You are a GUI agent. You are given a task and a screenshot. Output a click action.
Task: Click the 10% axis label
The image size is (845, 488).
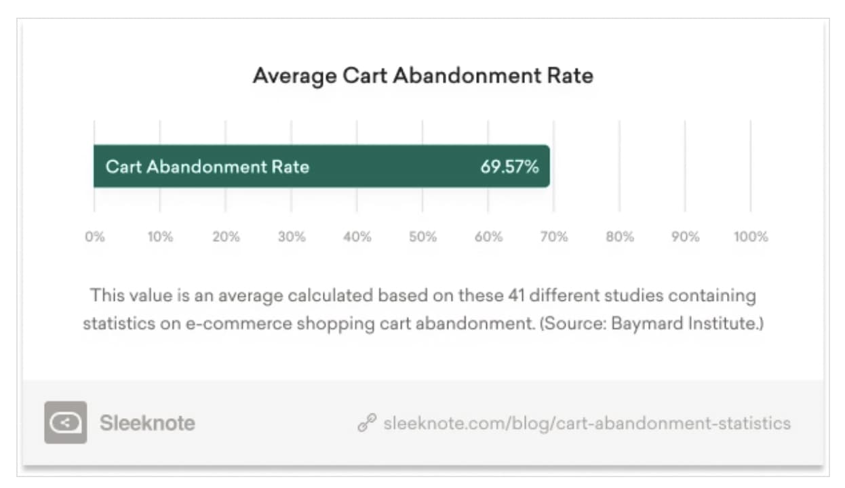tap(160, 237)
